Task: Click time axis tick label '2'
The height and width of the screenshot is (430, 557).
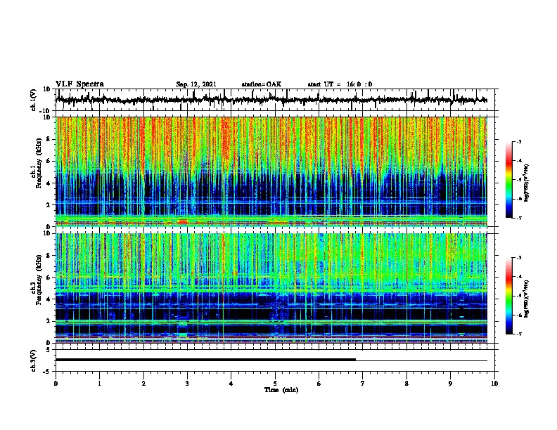Action: pos(143,384)
